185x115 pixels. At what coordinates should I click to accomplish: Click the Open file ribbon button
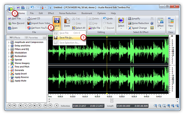point(13,28)
